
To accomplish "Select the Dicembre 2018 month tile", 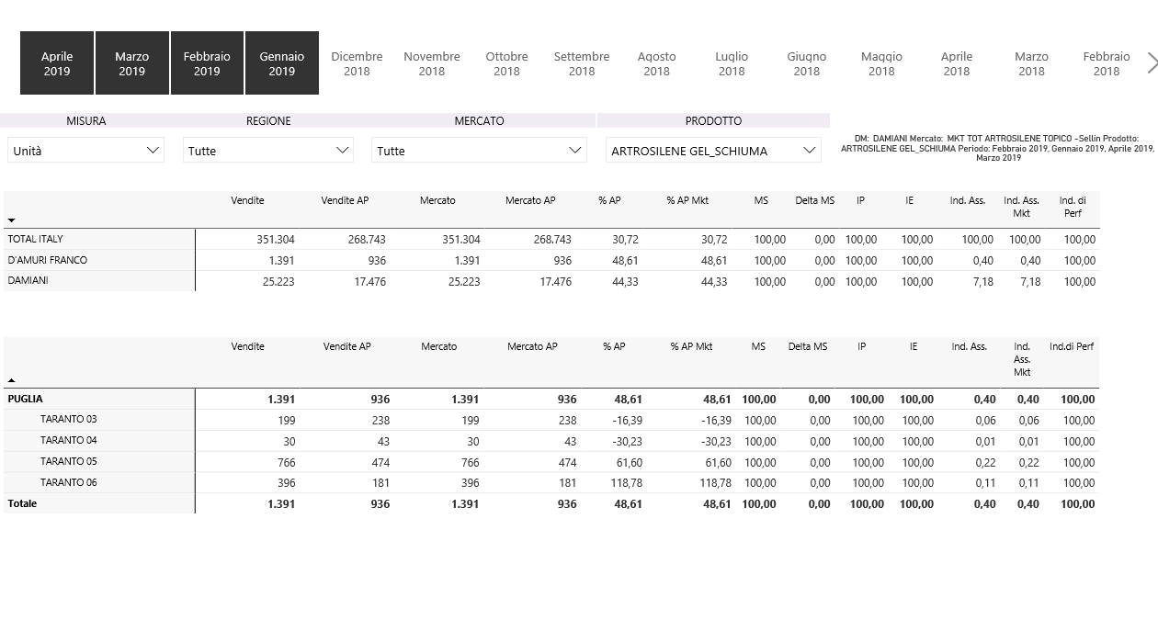I will [357, 63].
